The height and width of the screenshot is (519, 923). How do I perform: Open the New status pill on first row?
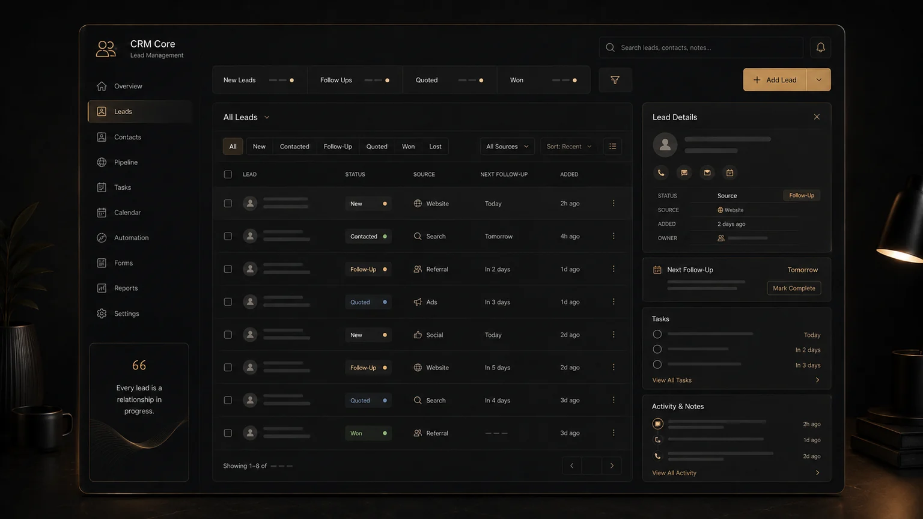[x=368, y=204]
